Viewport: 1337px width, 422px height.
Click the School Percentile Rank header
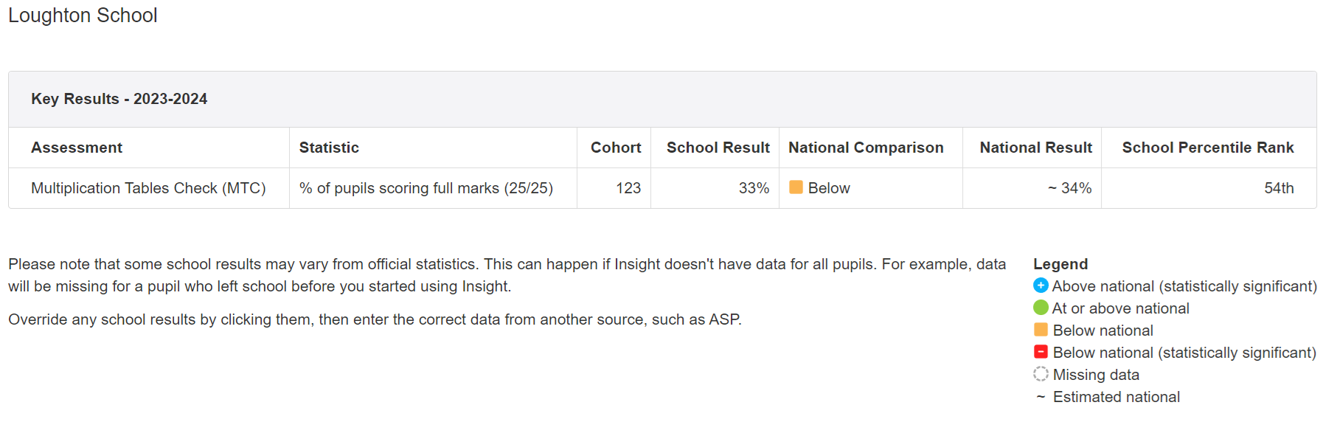coord(1207,148)
